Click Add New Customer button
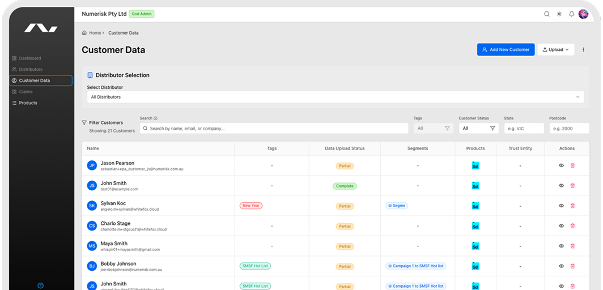This screenshot has height=290, width=603. [506, 49]
